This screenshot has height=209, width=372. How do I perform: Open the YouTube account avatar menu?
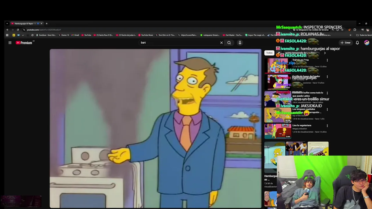pos(367,43)
